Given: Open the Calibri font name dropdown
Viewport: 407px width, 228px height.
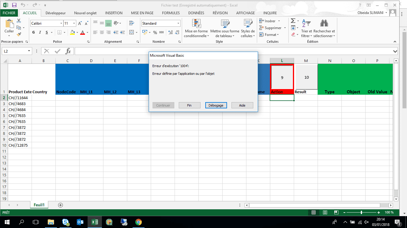Looking at the screenshot, I should tap(61, 23).
